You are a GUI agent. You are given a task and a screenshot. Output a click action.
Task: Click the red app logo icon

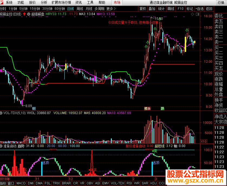(x=2, y=2)
